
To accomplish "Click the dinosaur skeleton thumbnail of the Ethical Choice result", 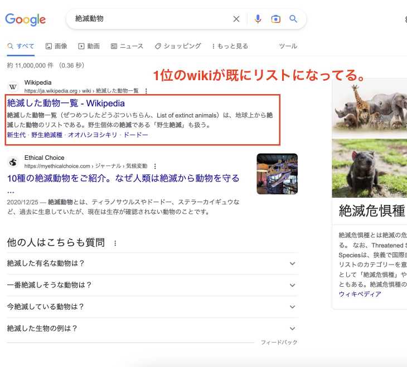I will (x=277, y=174).
